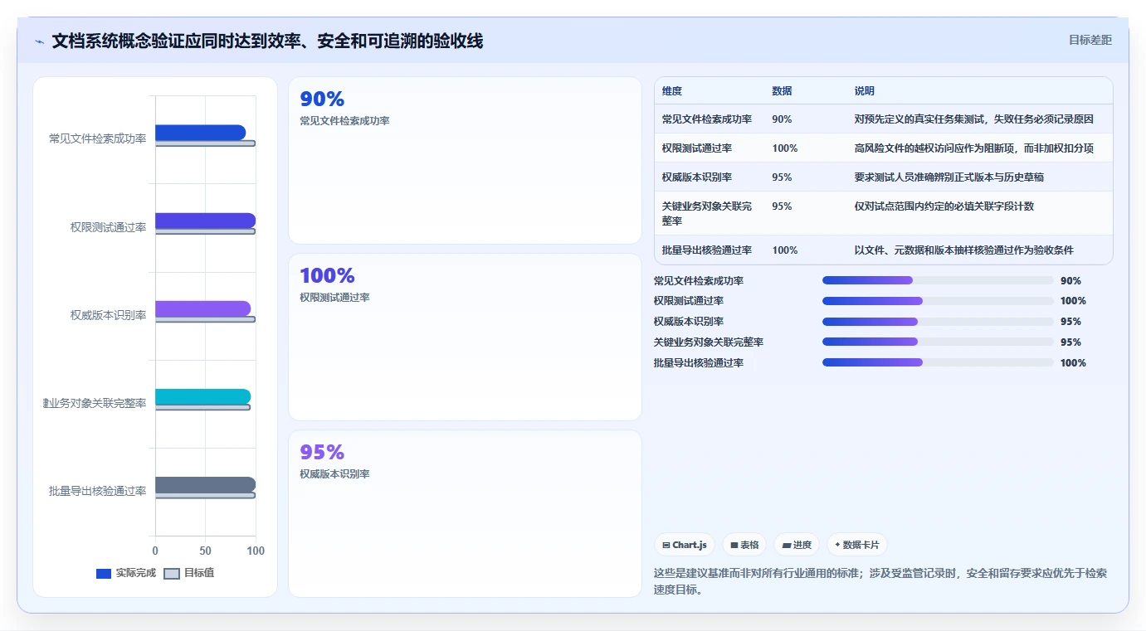
Task: Click the footnote text starting 这些是建议基准
Action: click(880, 581)
